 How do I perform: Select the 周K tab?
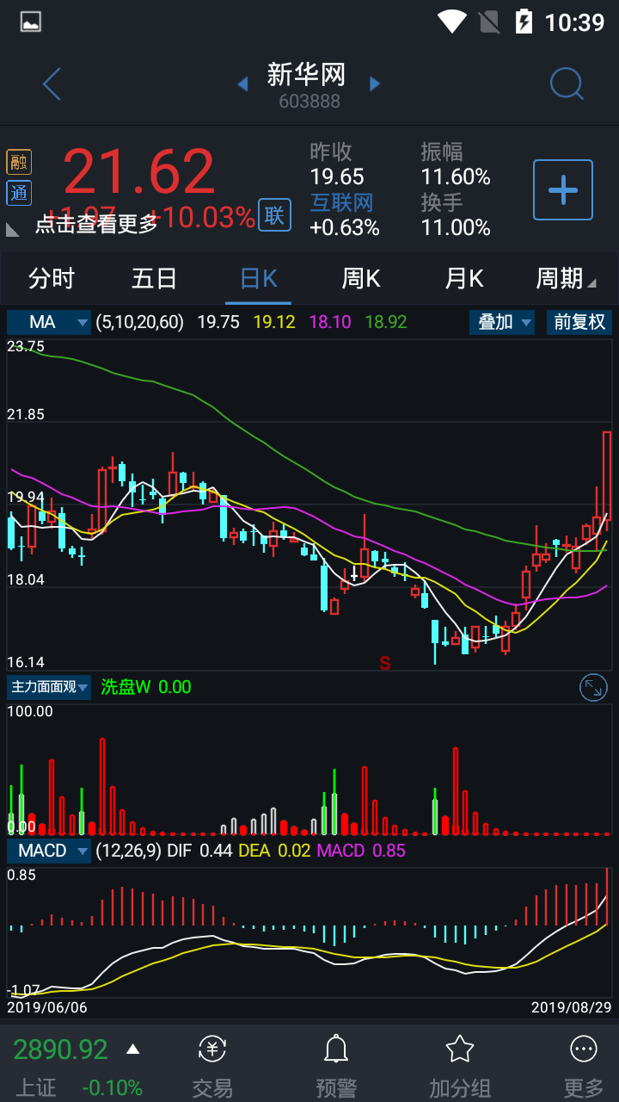coord(361,278)
